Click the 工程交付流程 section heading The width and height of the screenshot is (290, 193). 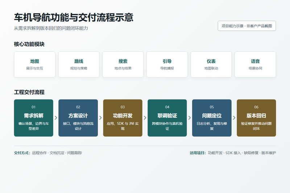(x=29, y=92)
